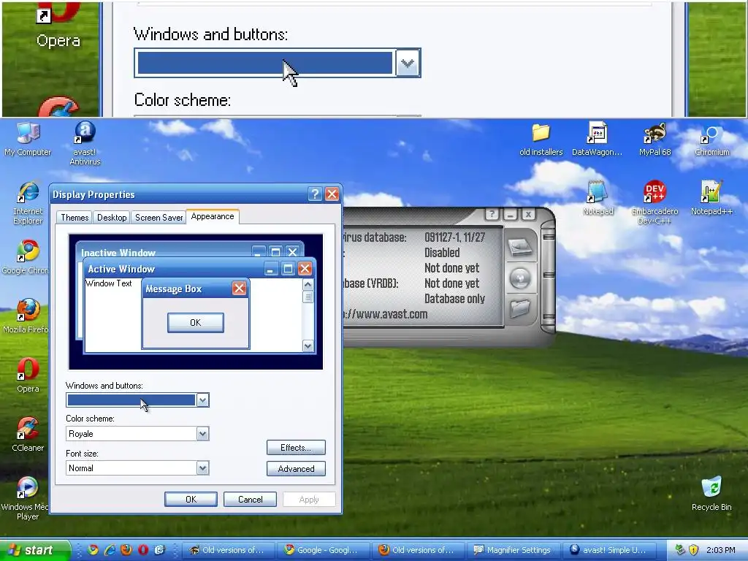The image size is (748, 561).
Task: Expand the Font size Normal dropdown
Action: click(x=202, y=468)
